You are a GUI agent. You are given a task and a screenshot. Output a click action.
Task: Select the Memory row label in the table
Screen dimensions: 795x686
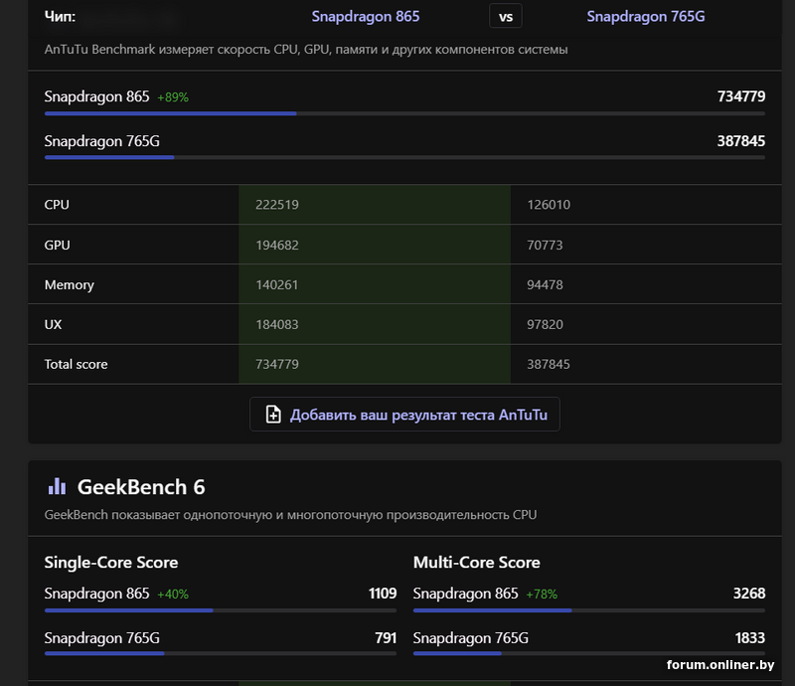(69, 284)
